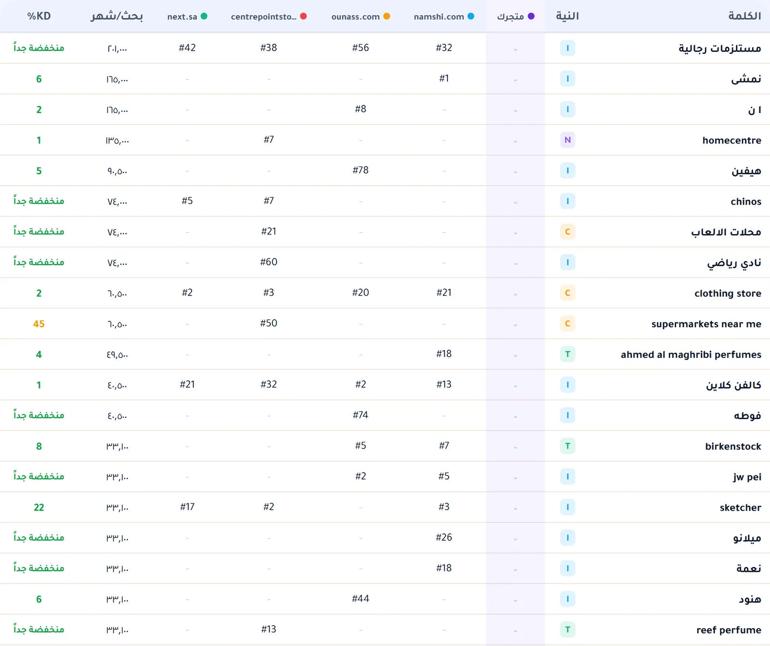Open the birkenstock keyword
Image resolution: width=770 pixels, height=646 pixels.
[x=733, y=446]
